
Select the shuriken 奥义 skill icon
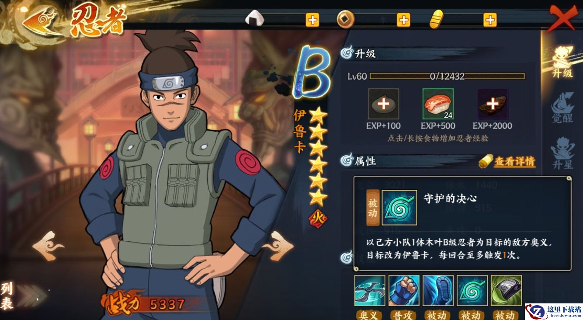pos(370,291)
